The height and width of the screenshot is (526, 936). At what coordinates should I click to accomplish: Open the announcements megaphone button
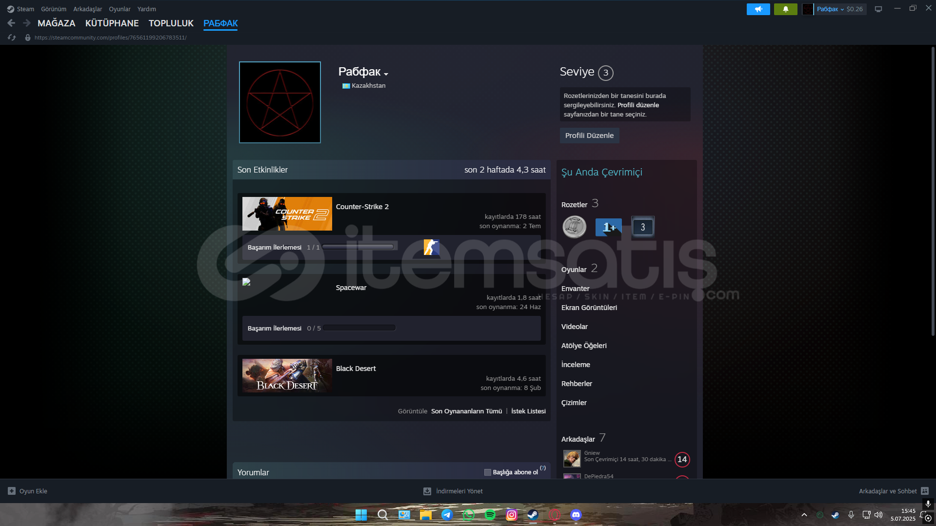(x=758, y=9)
